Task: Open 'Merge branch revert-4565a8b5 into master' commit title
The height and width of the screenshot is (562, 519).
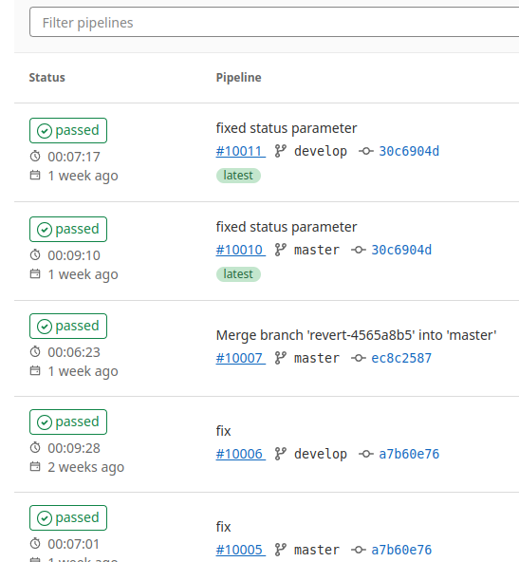Action: coord(356,335)
